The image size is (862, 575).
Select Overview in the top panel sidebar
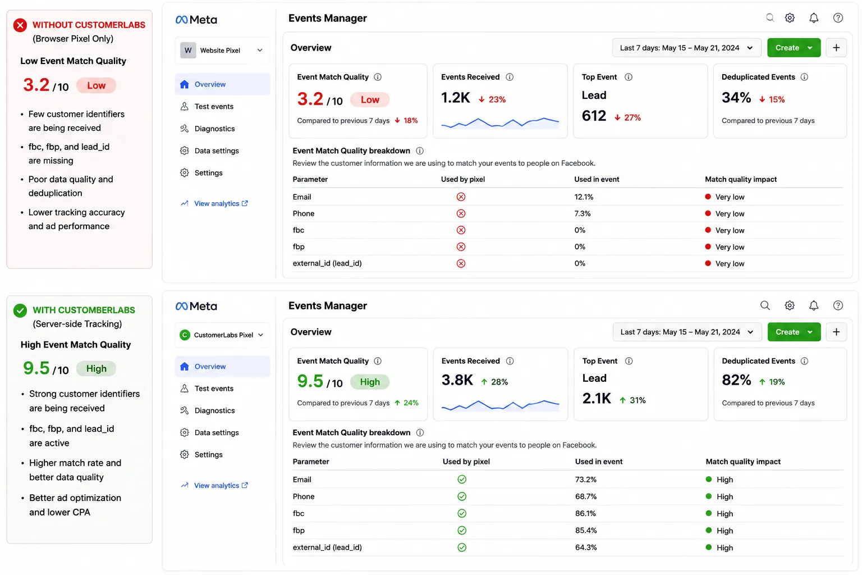click(x=222, y=84)
